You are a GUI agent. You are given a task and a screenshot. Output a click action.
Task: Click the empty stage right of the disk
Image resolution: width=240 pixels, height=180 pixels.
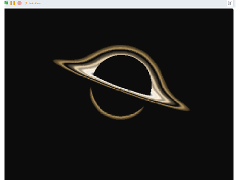pyautogui.click(x=211, y=75)
